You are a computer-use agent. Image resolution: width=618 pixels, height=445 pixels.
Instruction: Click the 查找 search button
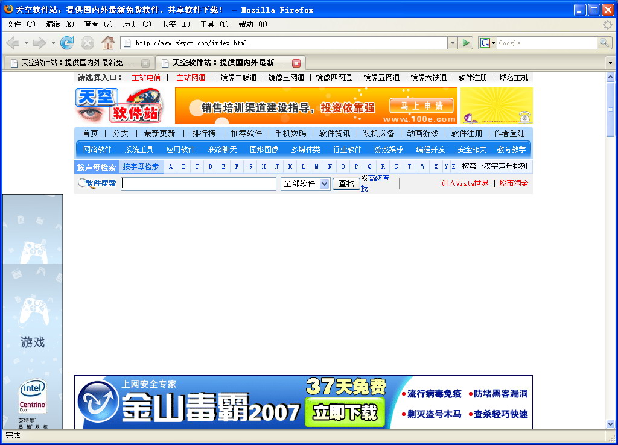[346, 183]
